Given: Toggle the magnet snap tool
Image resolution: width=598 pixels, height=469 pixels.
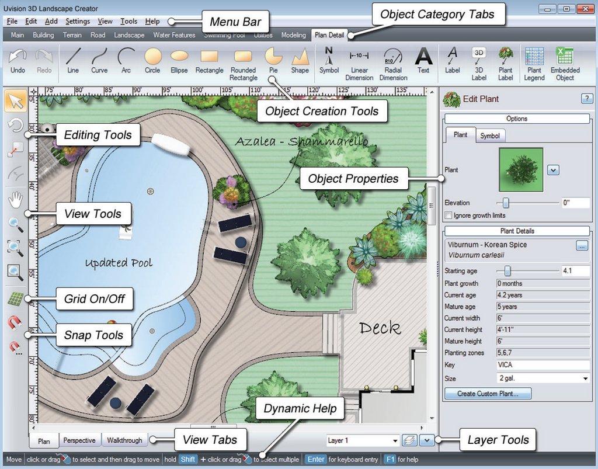Looking at the screenshot, I should (15, 322).
